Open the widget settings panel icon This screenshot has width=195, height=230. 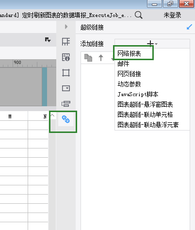pos(66,88)
